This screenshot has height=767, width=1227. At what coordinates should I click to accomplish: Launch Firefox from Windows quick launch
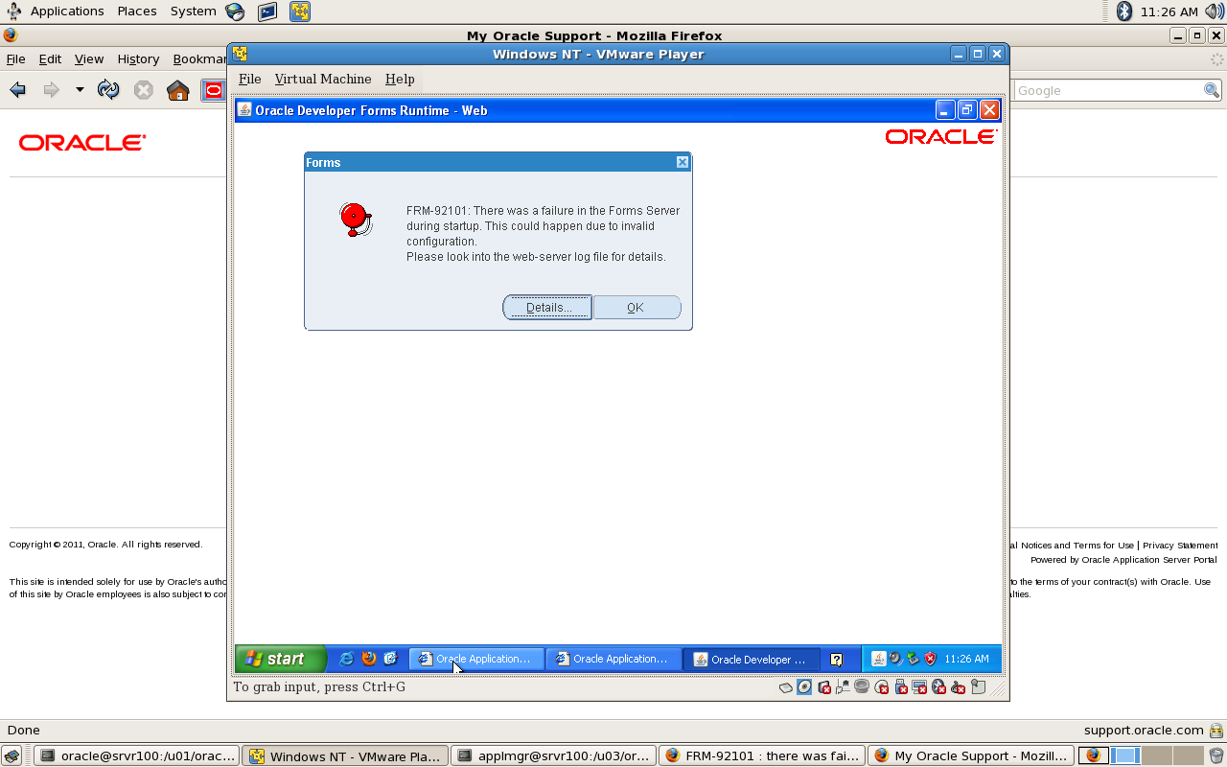point(369,659)
